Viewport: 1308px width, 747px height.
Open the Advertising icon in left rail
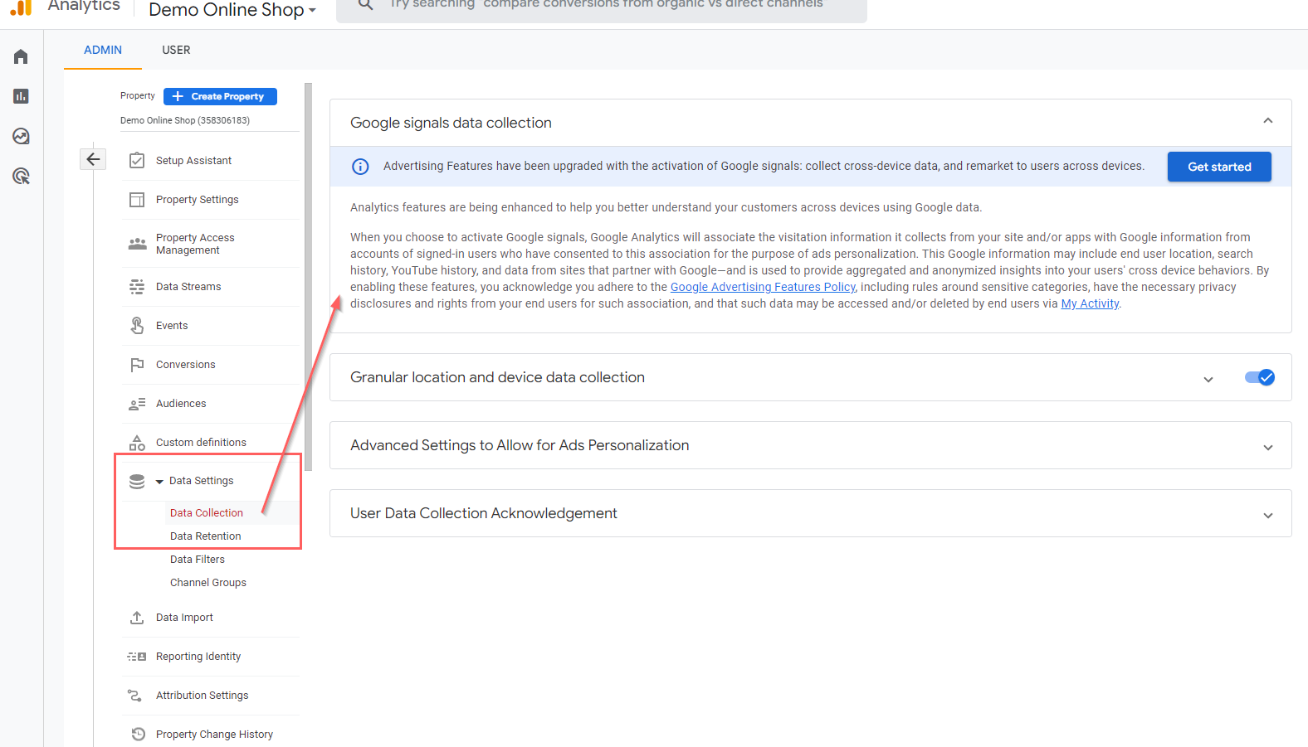(21, 176)
